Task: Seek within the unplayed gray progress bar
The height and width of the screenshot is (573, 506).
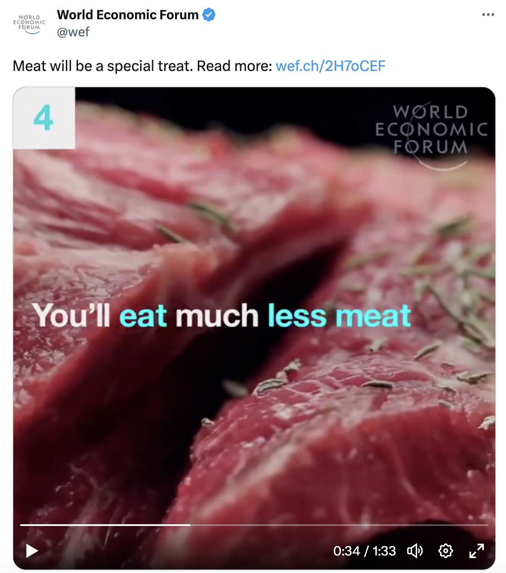Action: click(339, 525)
